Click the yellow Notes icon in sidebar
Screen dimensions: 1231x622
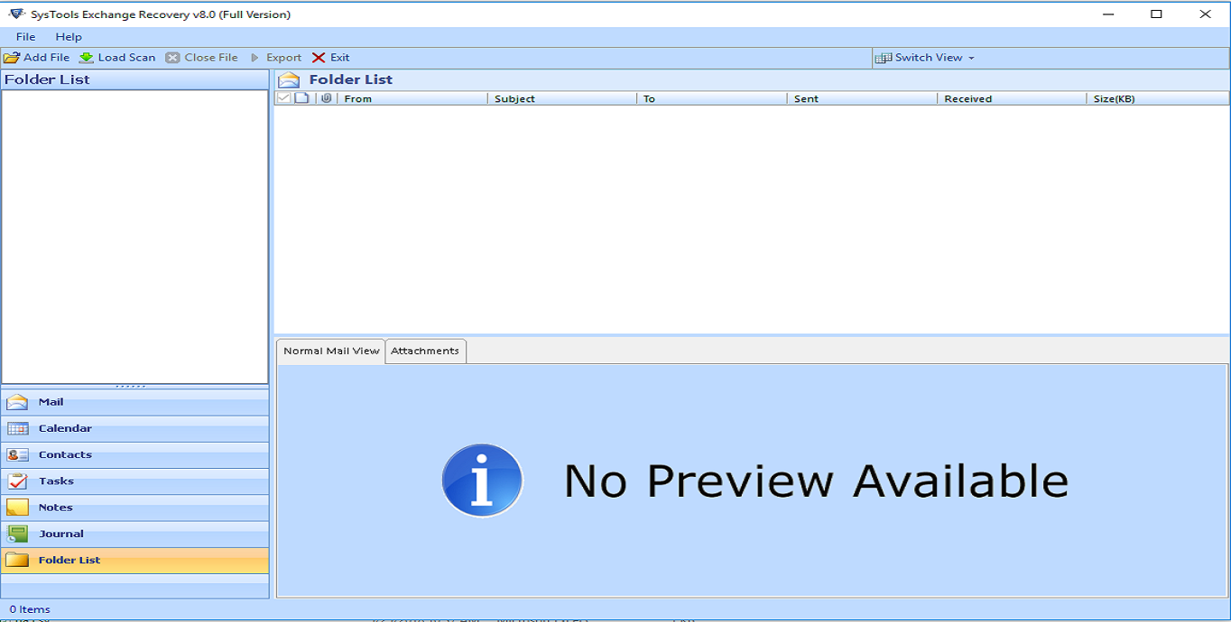17,507
